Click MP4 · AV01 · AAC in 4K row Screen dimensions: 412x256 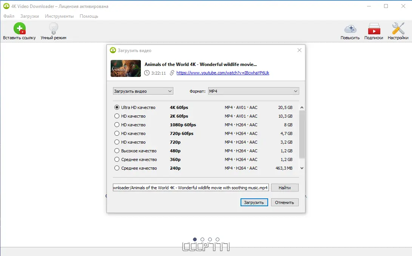point(241,107)
